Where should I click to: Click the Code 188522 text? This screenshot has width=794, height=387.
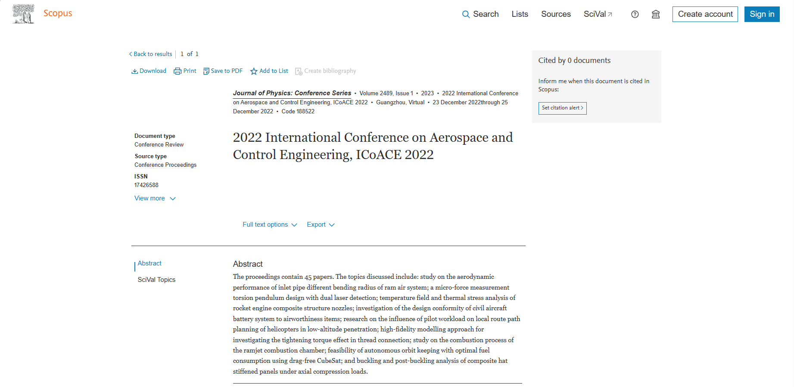click(x=298, y=111)
